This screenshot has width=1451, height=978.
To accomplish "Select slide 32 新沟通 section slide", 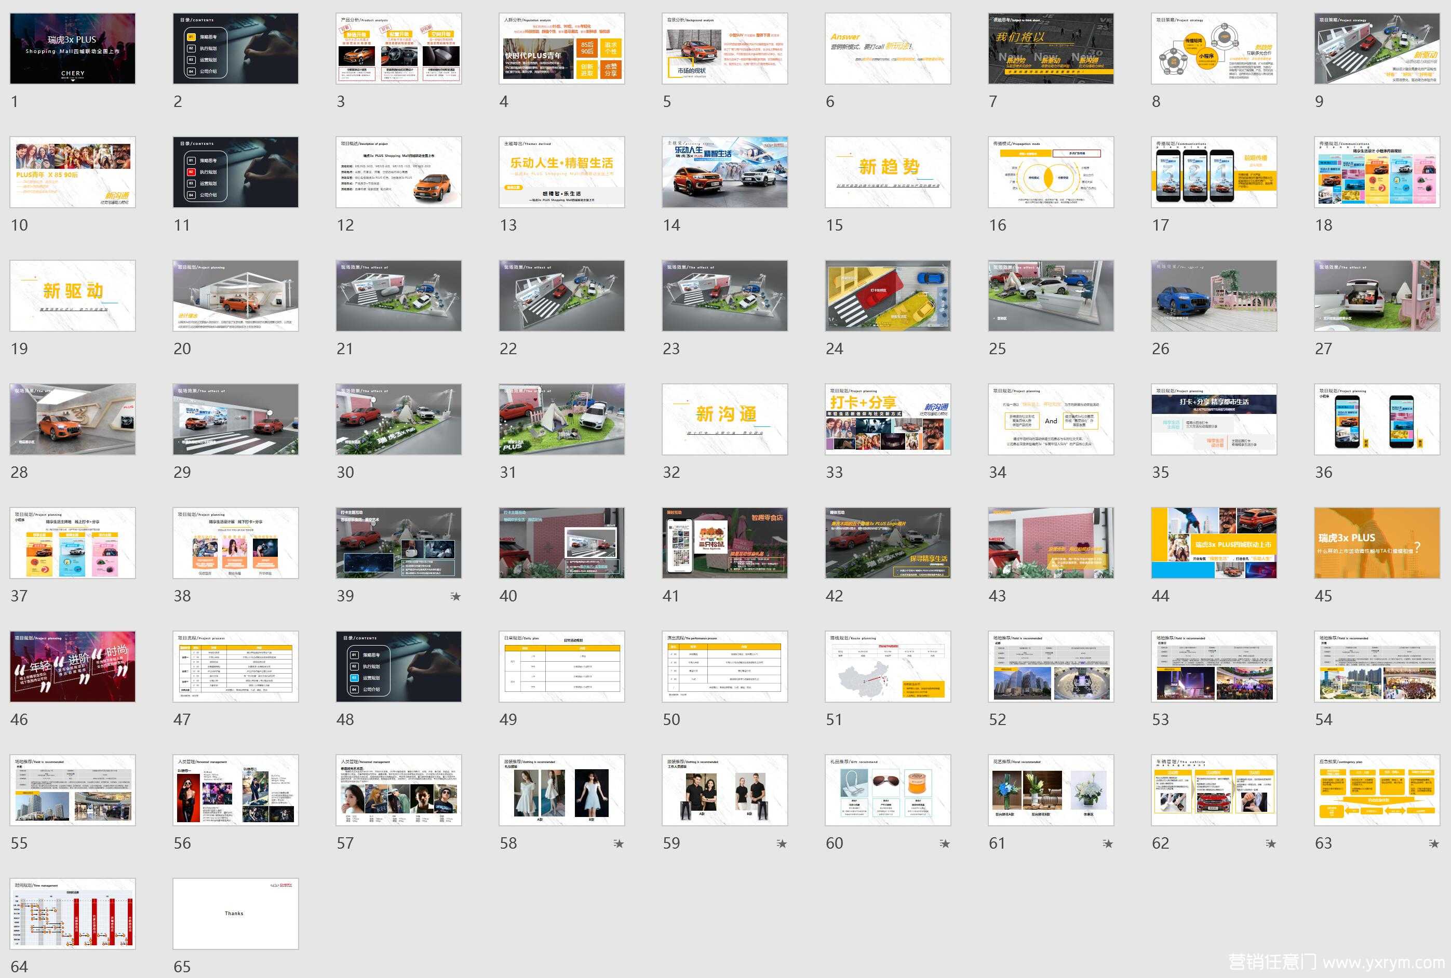I will click(725, 419).
